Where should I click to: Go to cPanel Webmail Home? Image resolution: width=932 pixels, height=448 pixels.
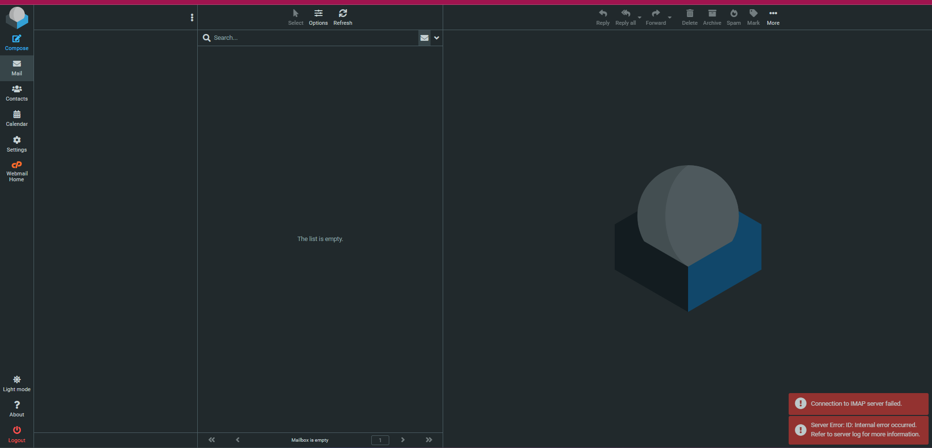pyautogui.click(x=17, y=171)
